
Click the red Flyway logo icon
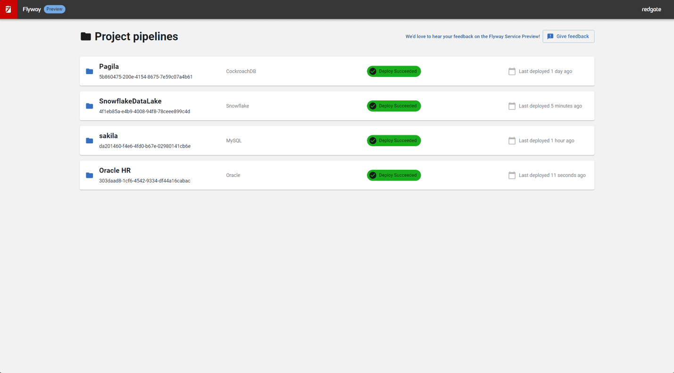(x=8, y=9)
